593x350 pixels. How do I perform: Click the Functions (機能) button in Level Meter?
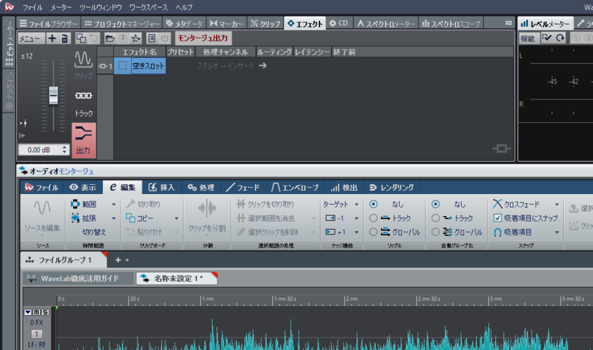[x=528, y=38]
